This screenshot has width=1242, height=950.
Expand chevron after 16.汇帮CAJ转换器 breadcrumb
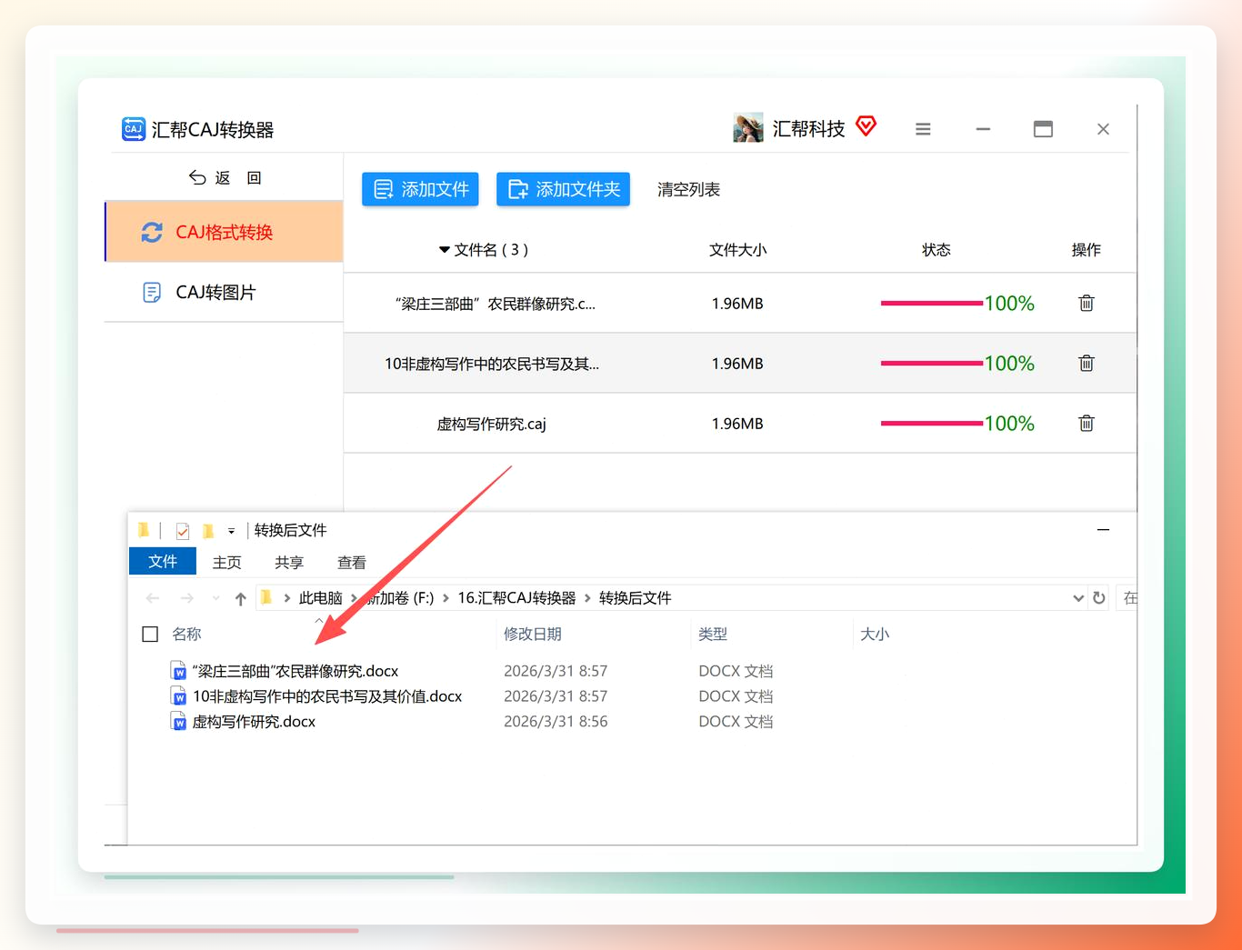click(587, 597)
